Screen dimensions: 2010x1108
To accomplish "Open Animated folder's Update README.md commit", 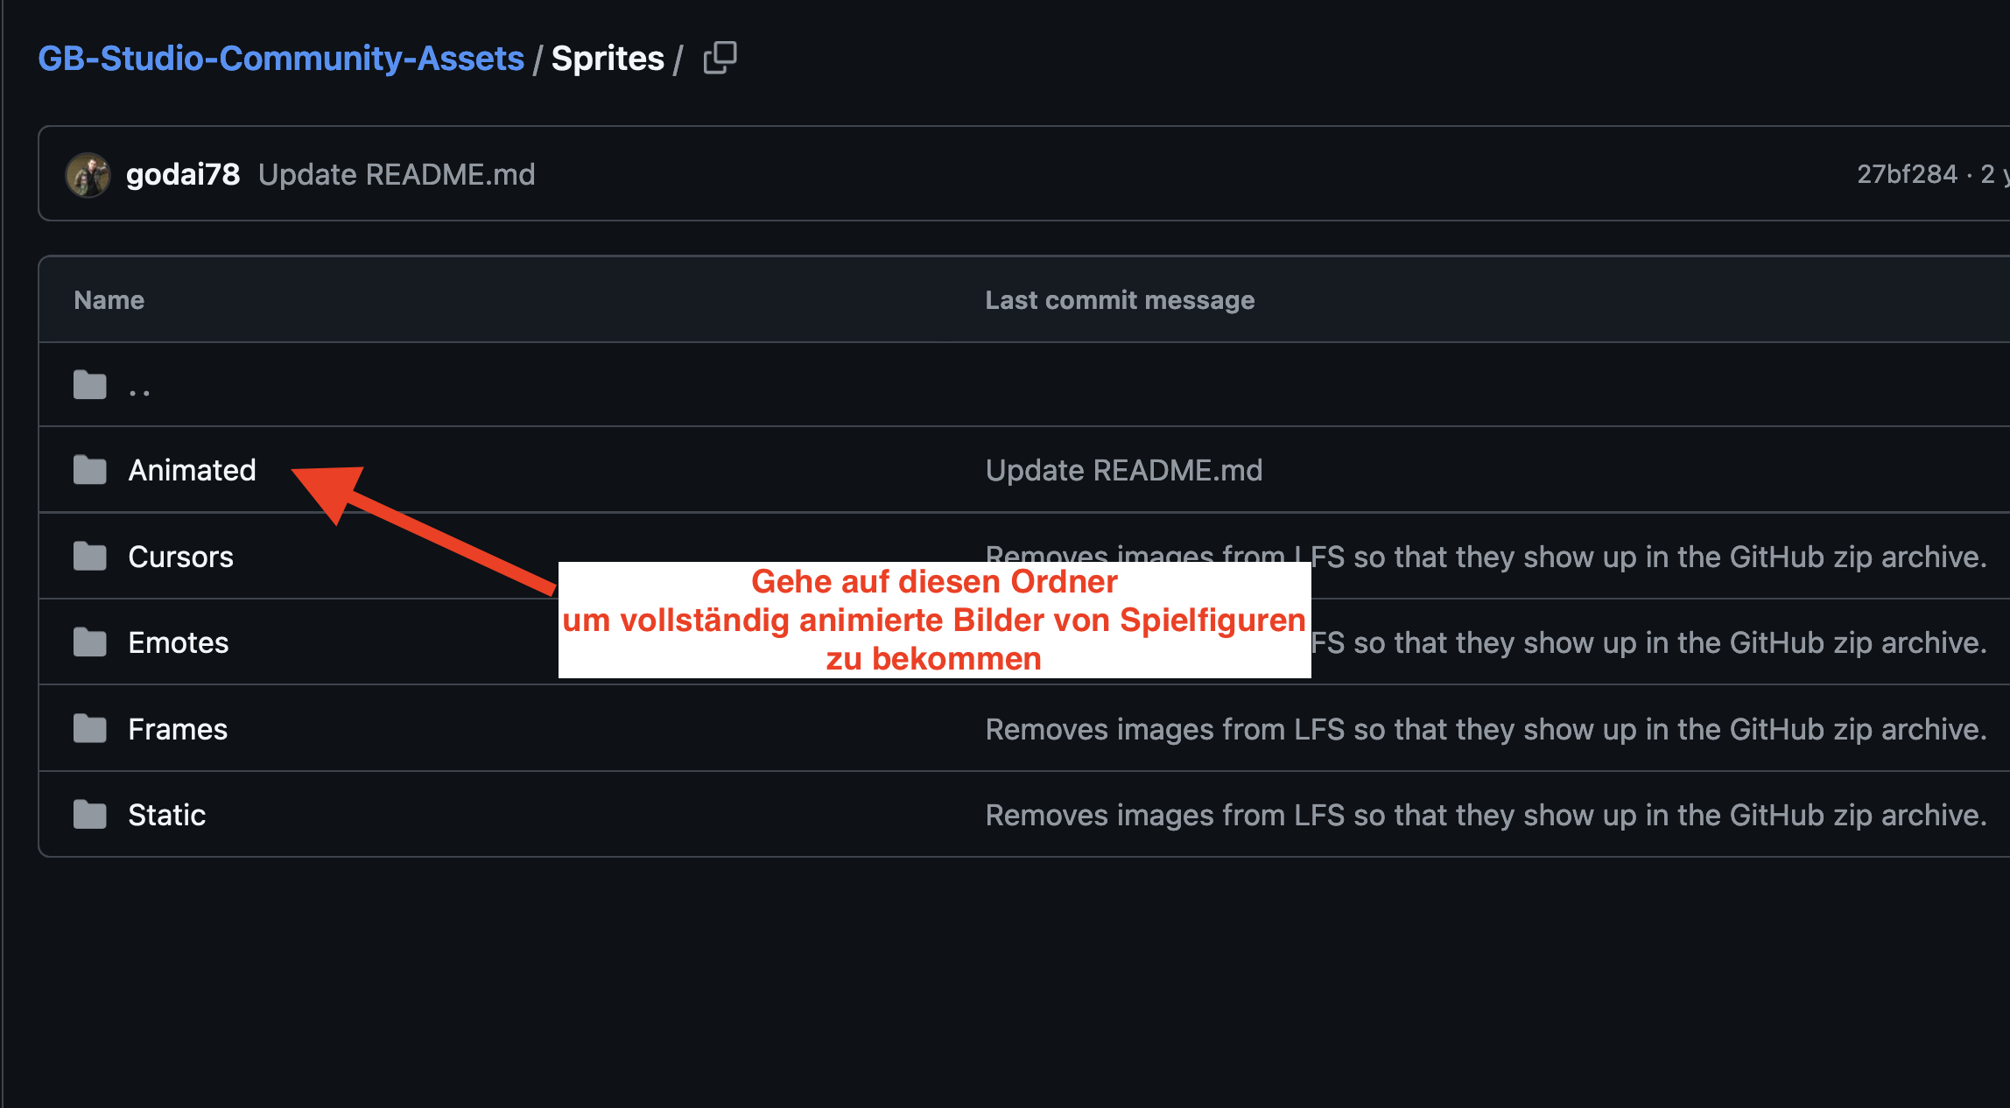I will tap(1123, 470).
